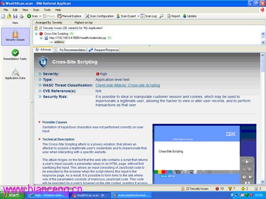
Task: Click the High severity red indicator icon
Action: [97, 74]
